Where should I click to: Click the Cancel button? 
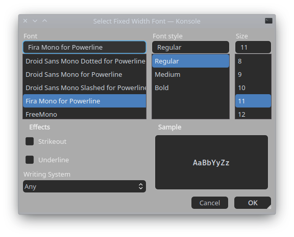[x=210, y=203]
